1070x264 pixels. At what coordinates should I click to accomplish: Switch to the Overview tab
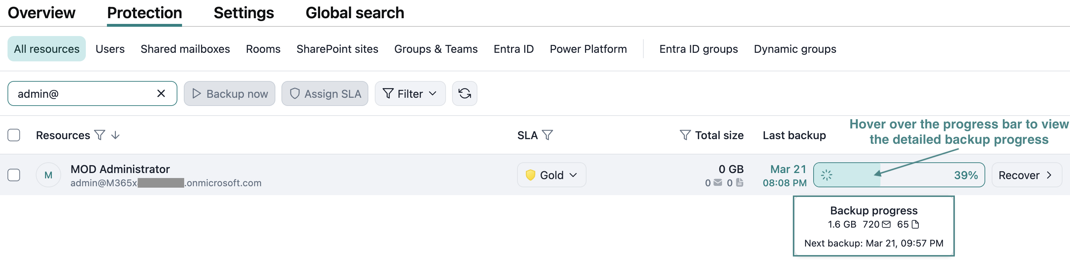(x=41, y=13)
